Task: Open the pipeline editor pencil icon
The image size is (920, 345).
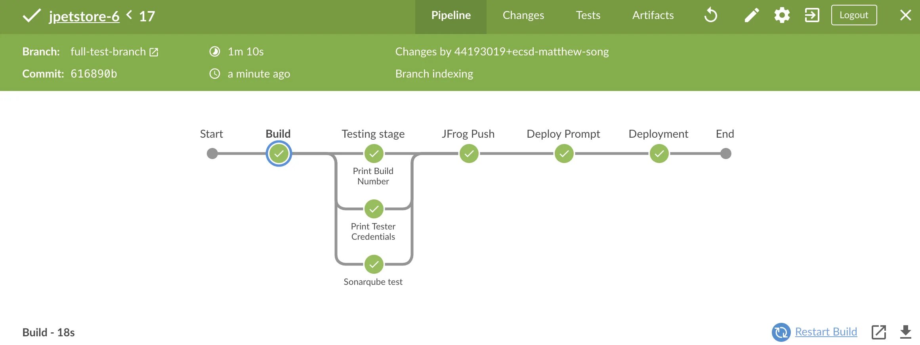Action: (752, 15)
